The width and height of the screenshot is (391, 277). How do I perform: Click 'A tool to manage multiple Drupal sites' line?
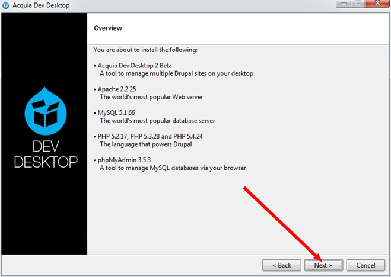(x=177, y=73)
